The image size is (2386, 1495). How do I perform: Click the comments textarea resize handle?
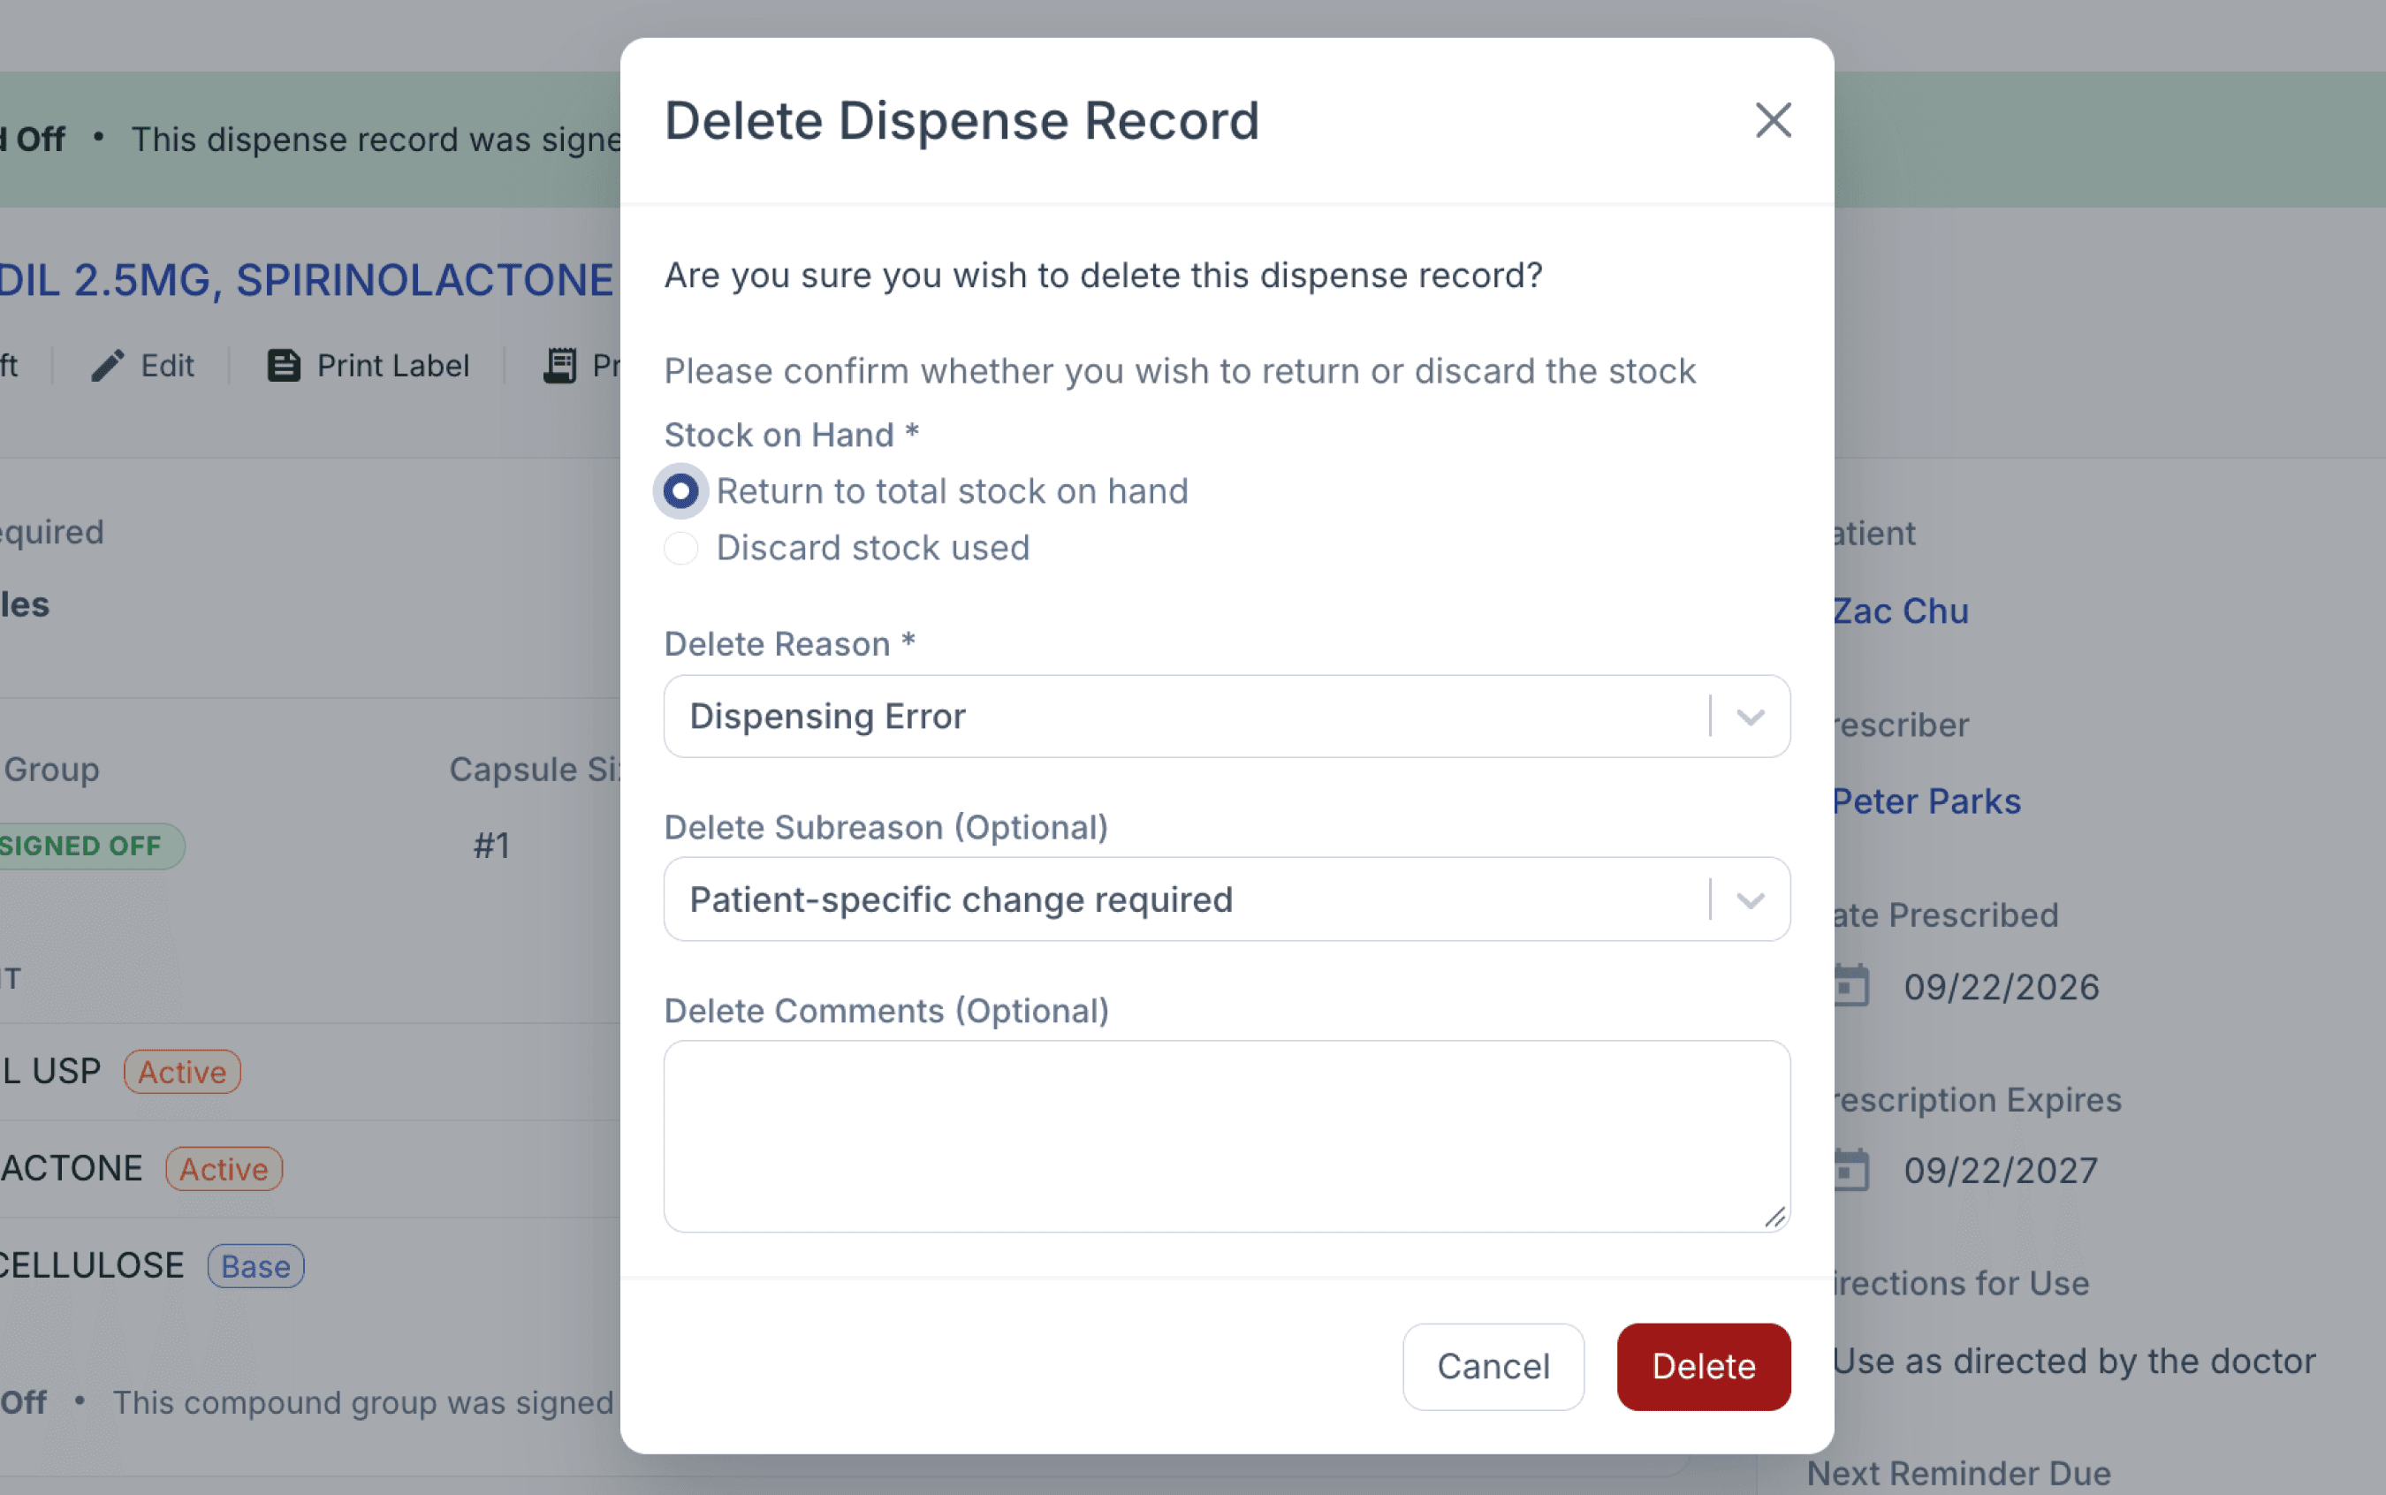pos(1774,1216)
